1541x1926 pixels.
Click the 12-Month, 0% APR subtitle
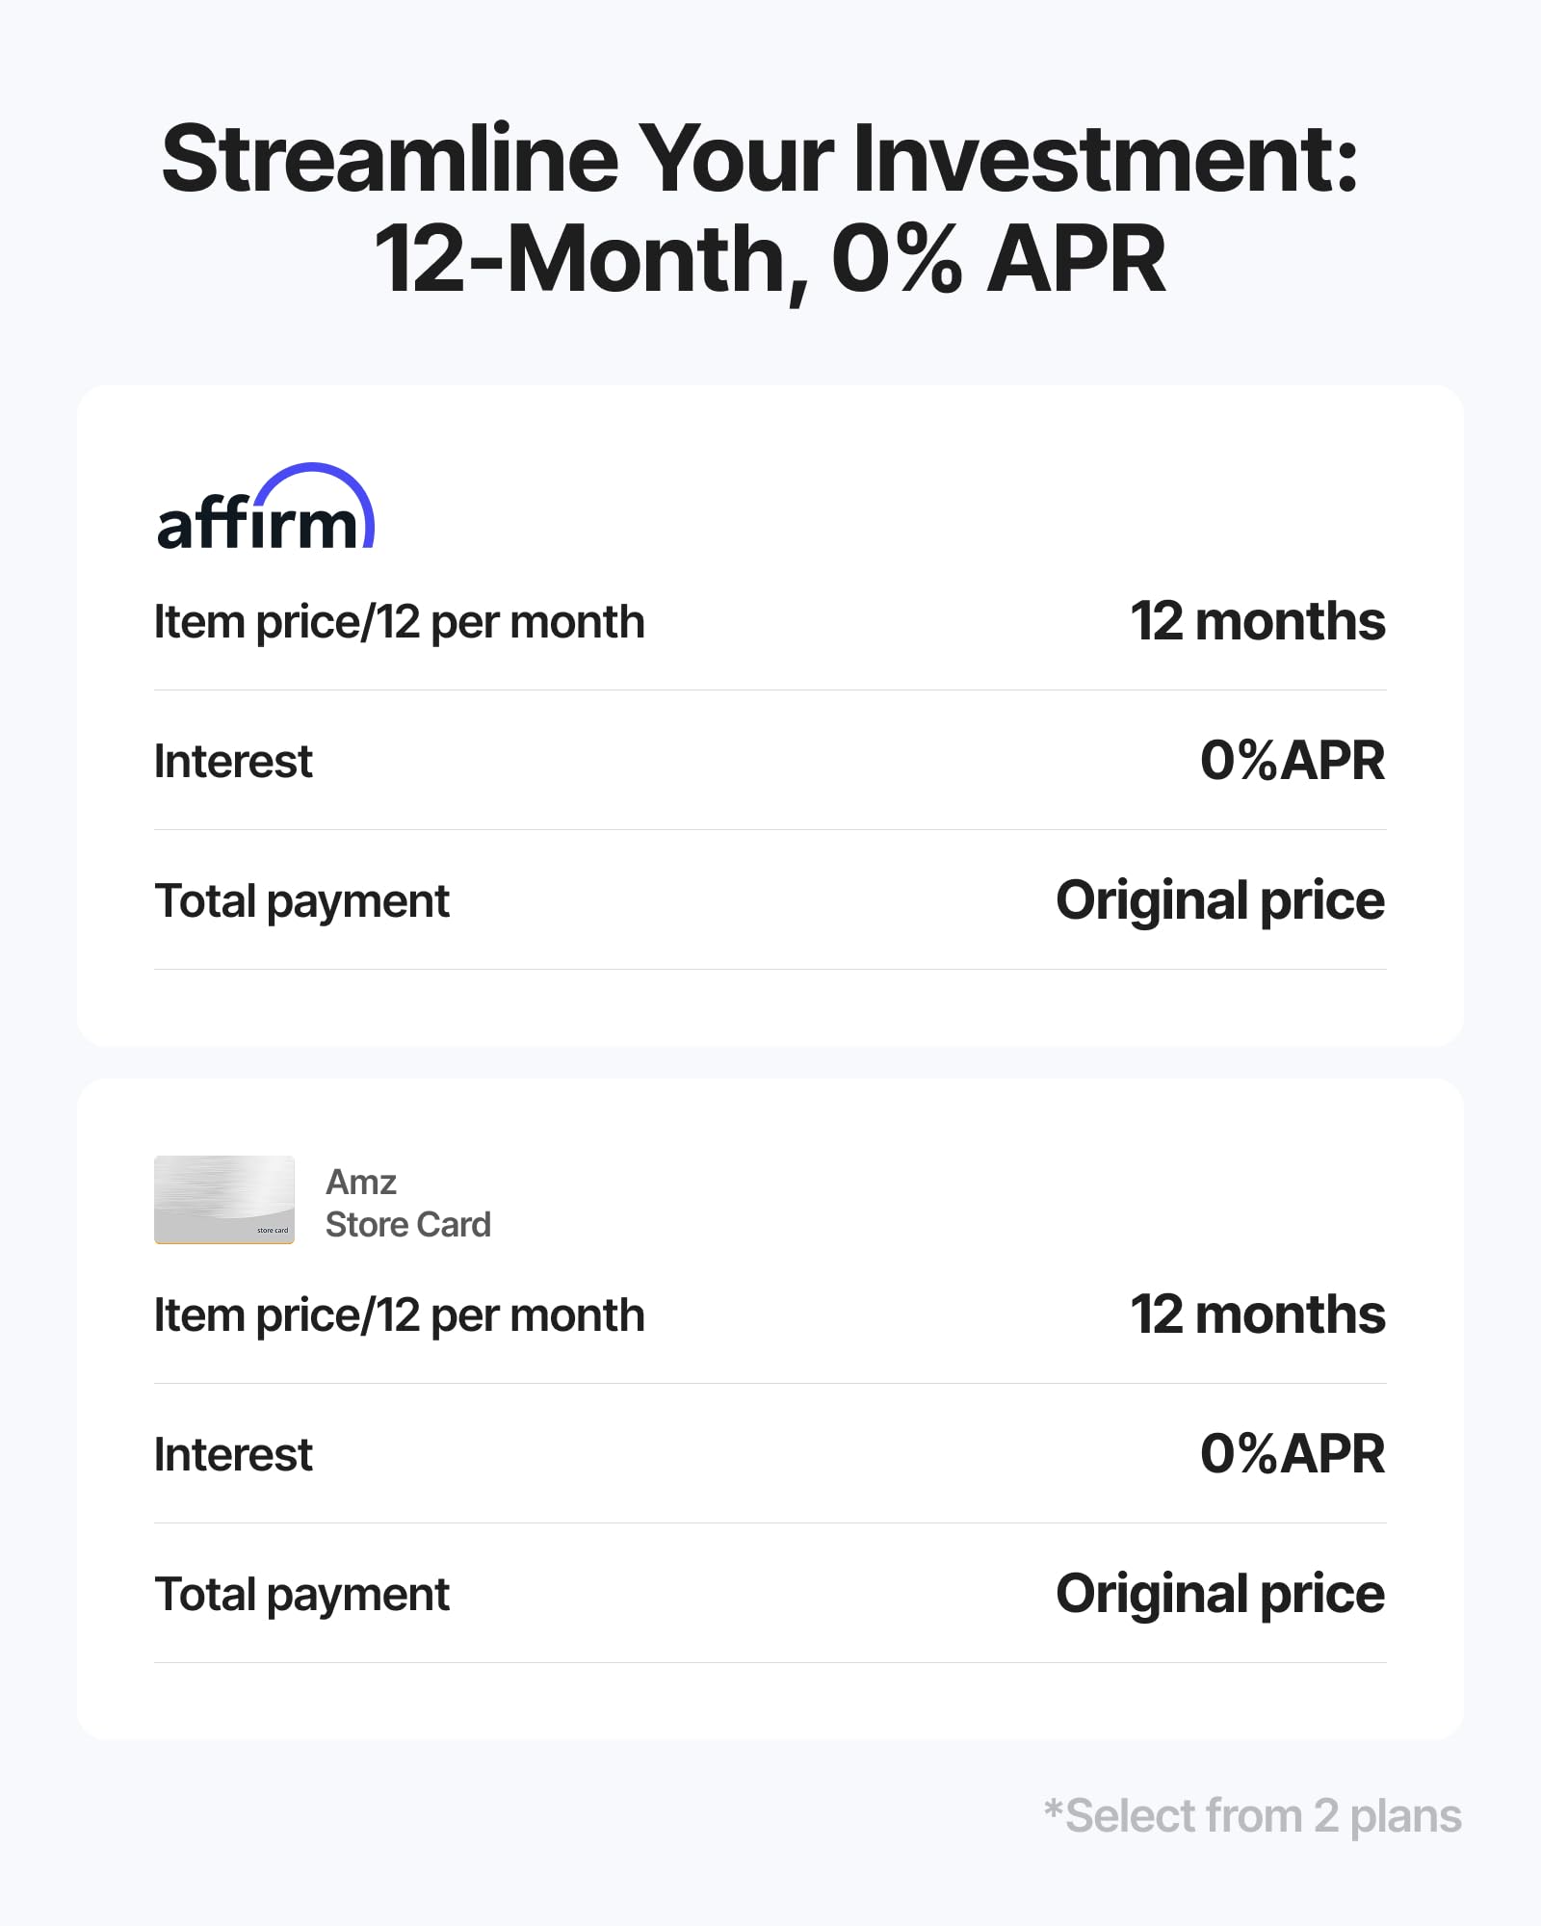[x=770, y=258]
